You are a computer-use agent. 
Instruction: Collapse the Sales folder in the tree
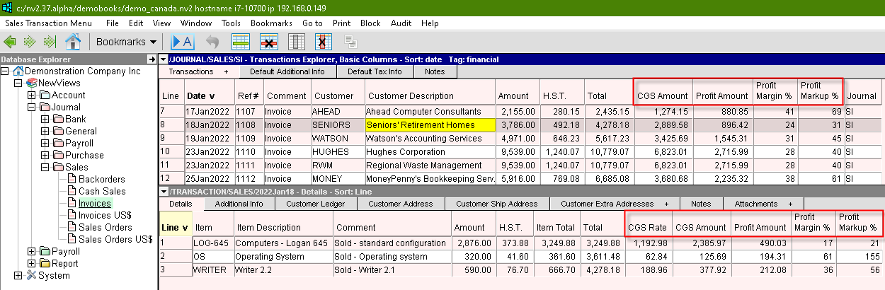45,168
